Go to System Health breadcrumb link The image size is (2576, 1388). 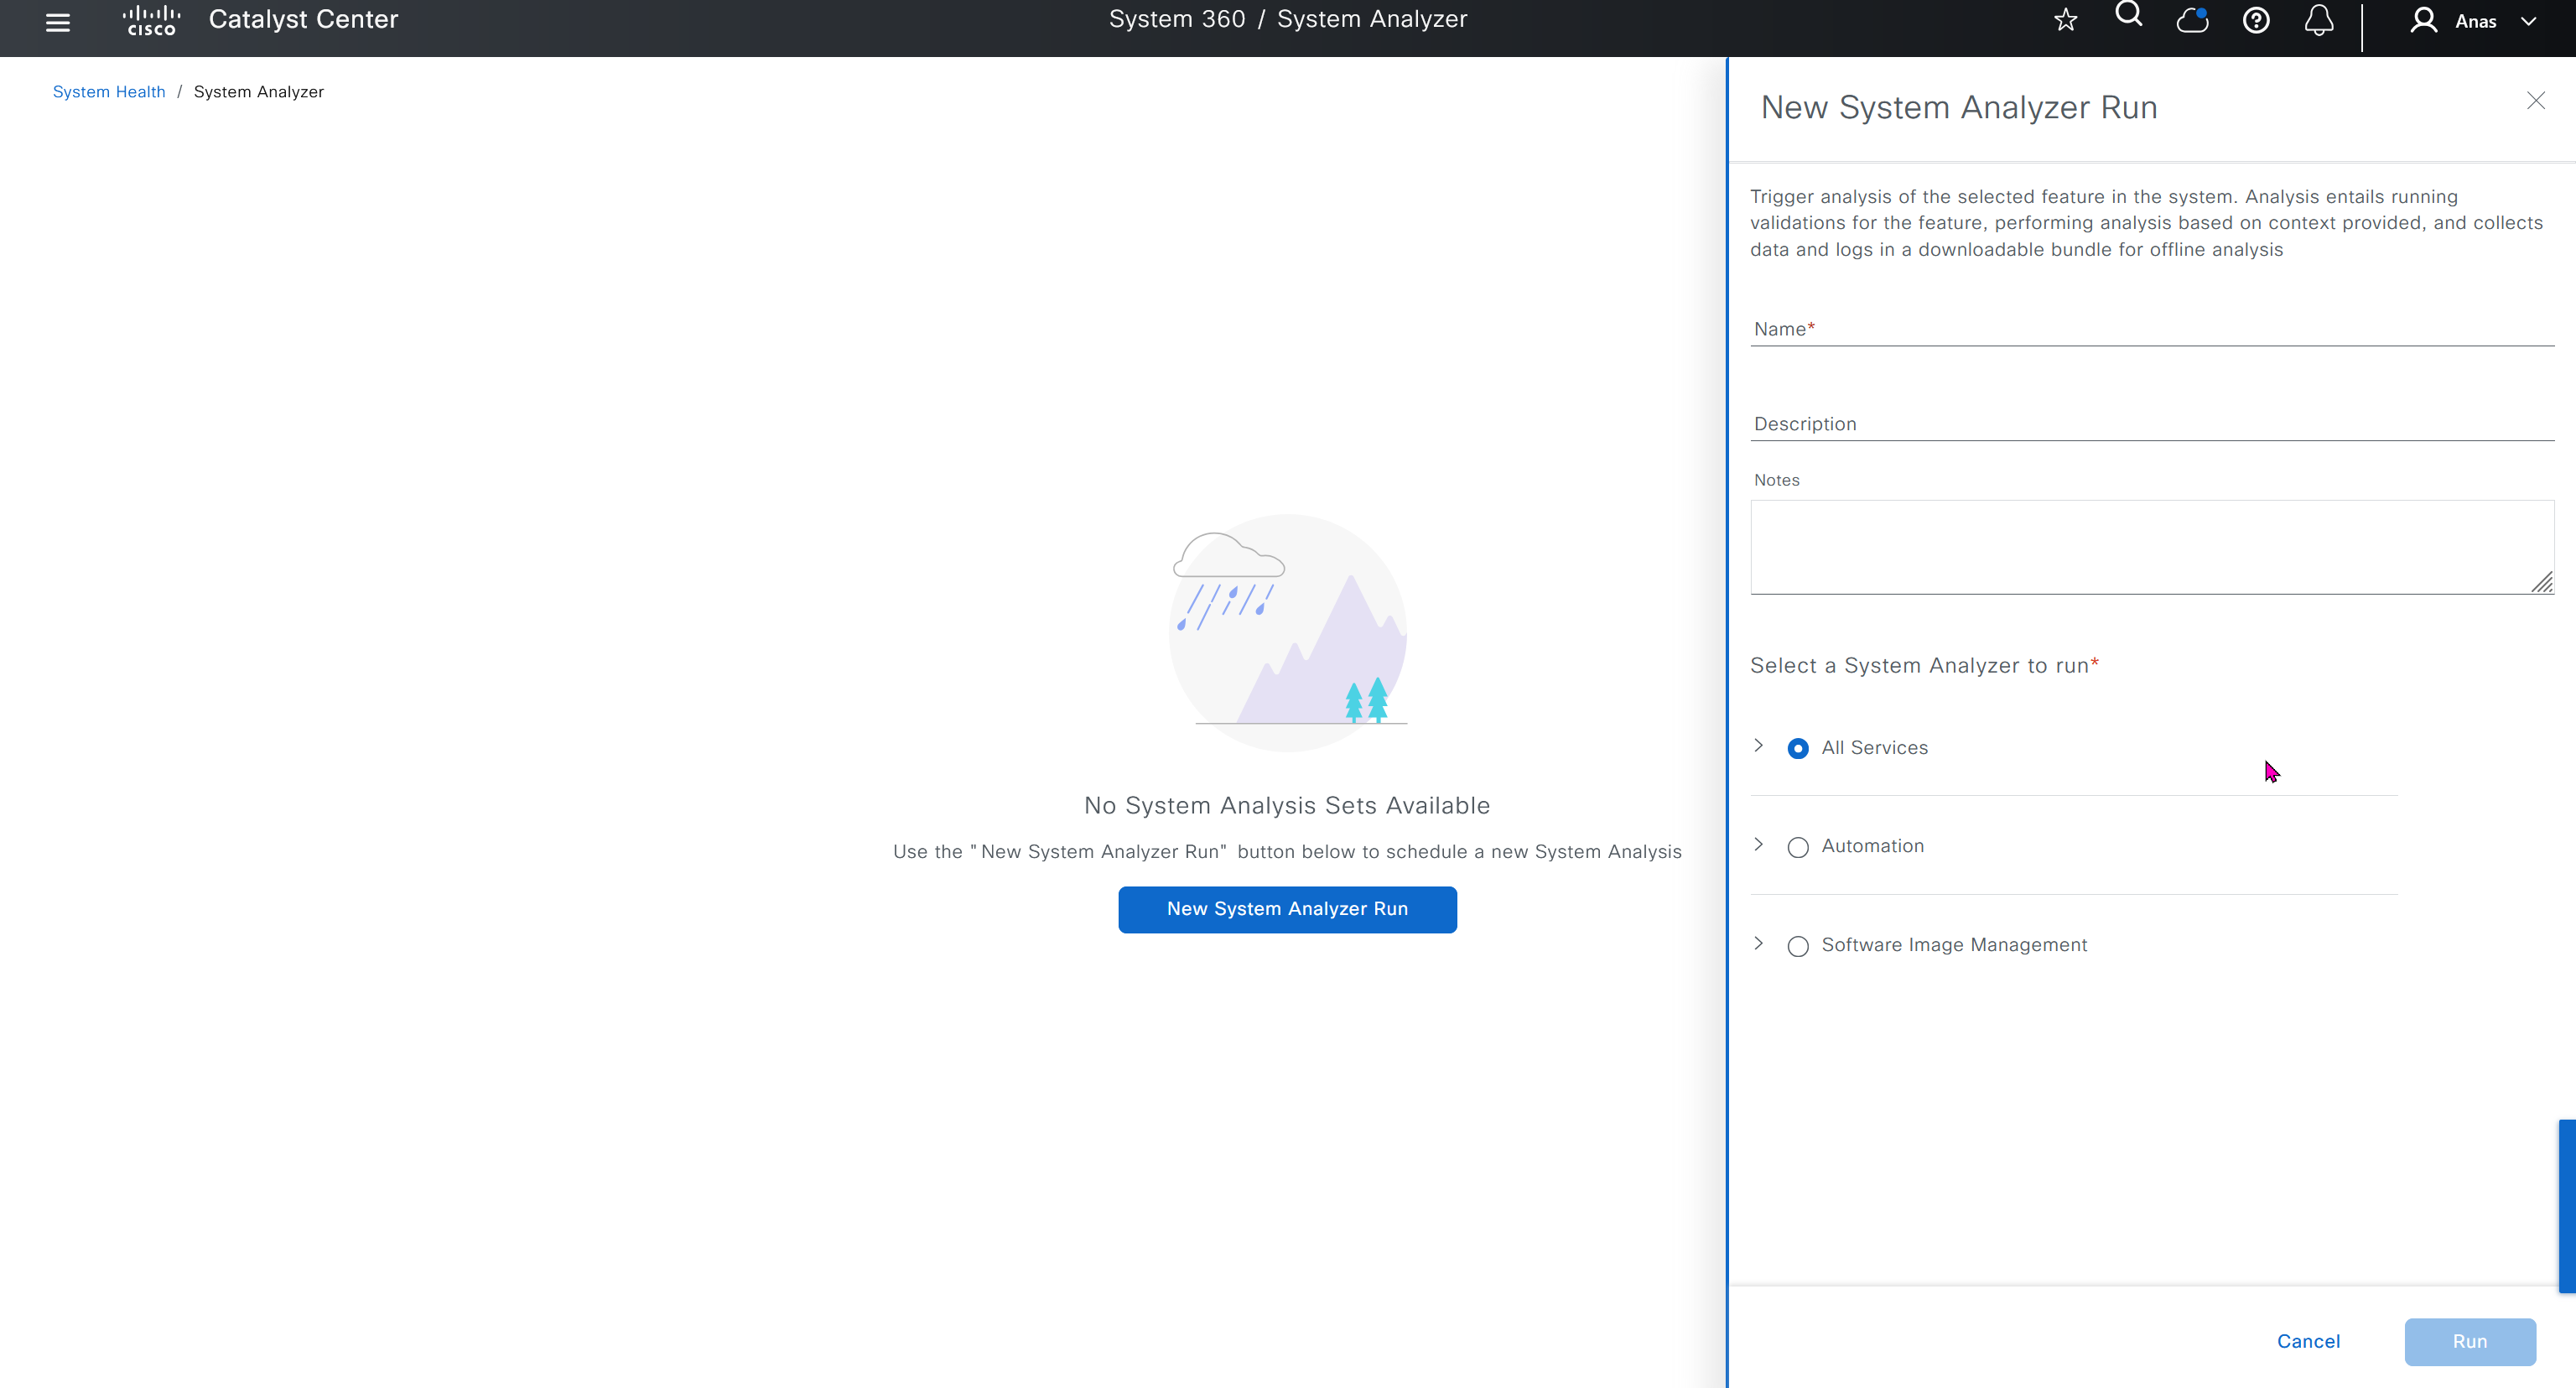[109, 92]
